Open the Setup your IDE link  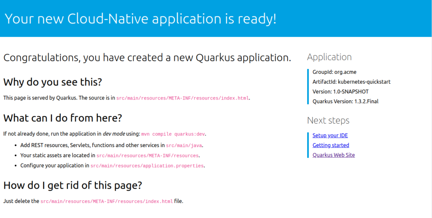(x=330, y=135)
